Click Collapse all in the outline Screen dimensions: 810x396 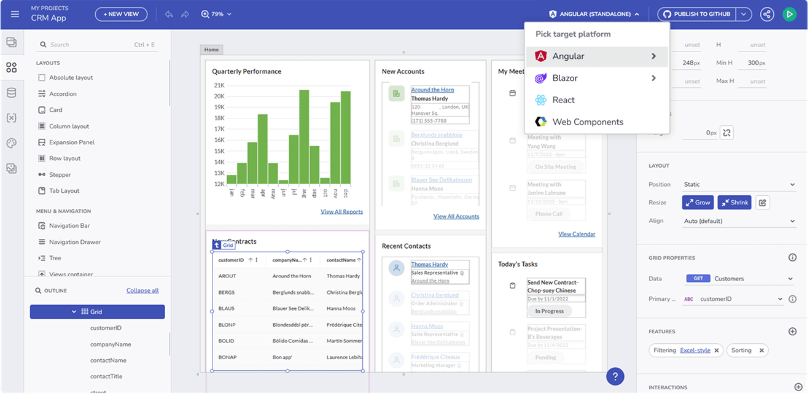[142, 290]
